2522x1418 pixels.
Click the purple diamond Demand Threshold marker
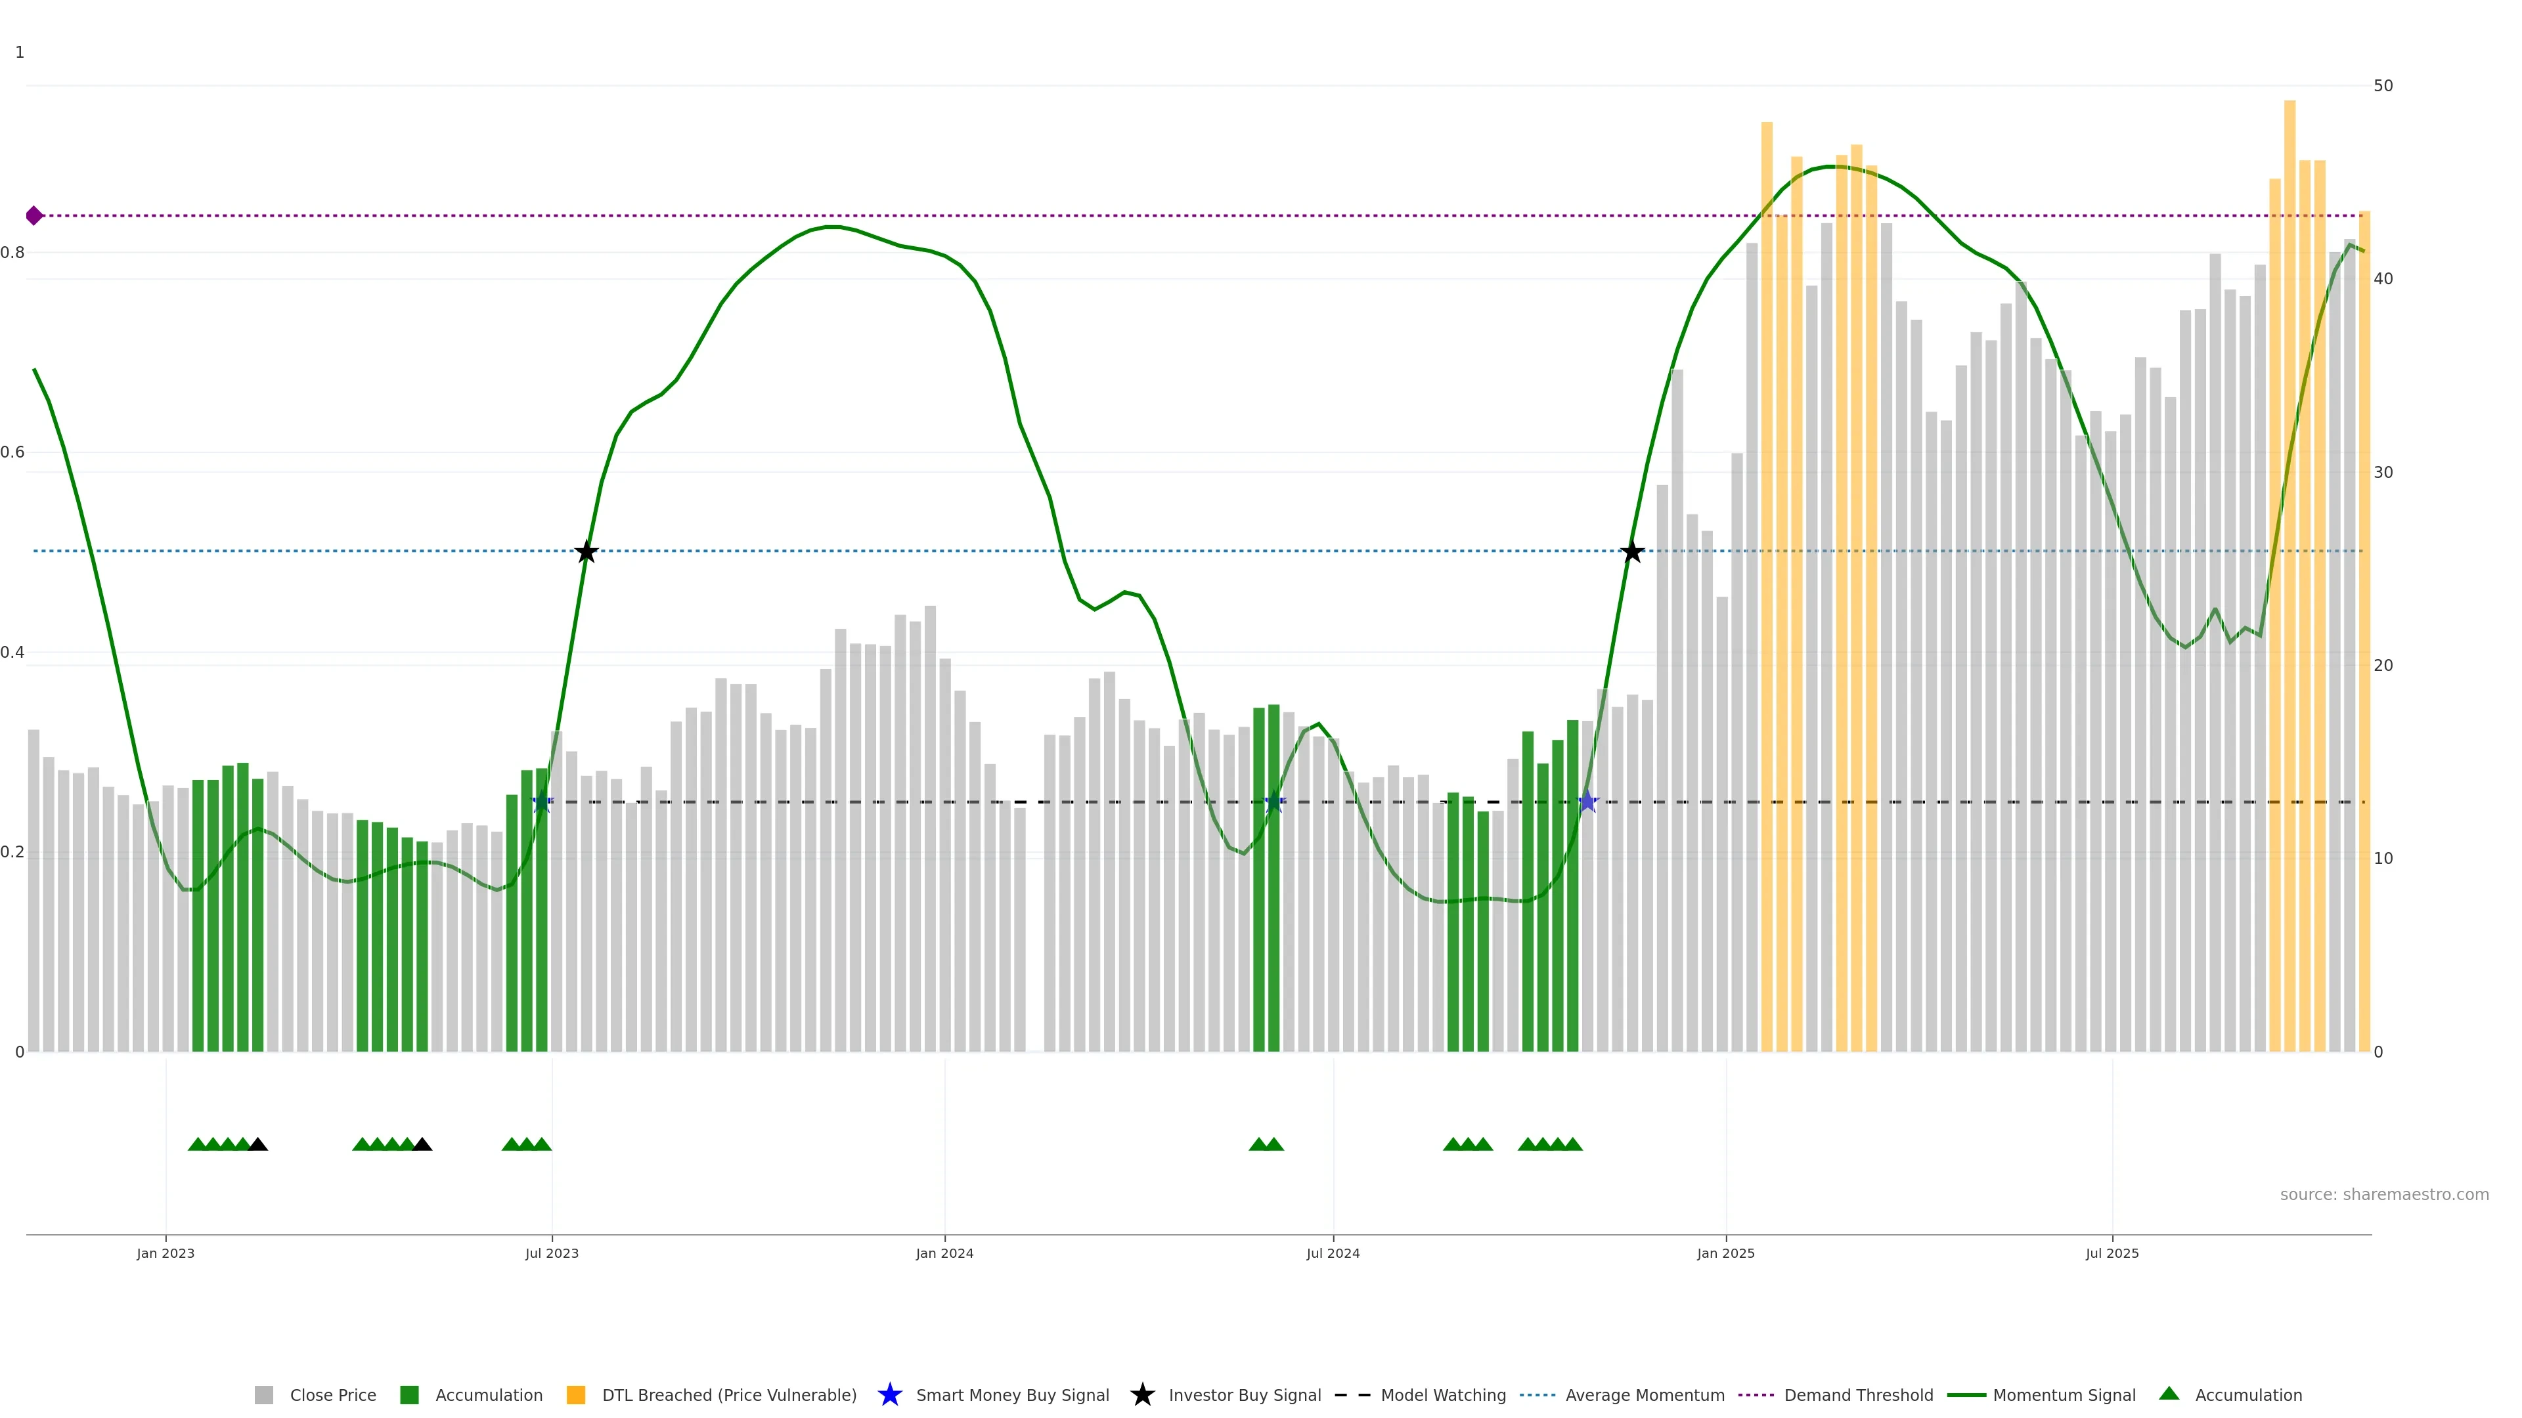[34, 215]
